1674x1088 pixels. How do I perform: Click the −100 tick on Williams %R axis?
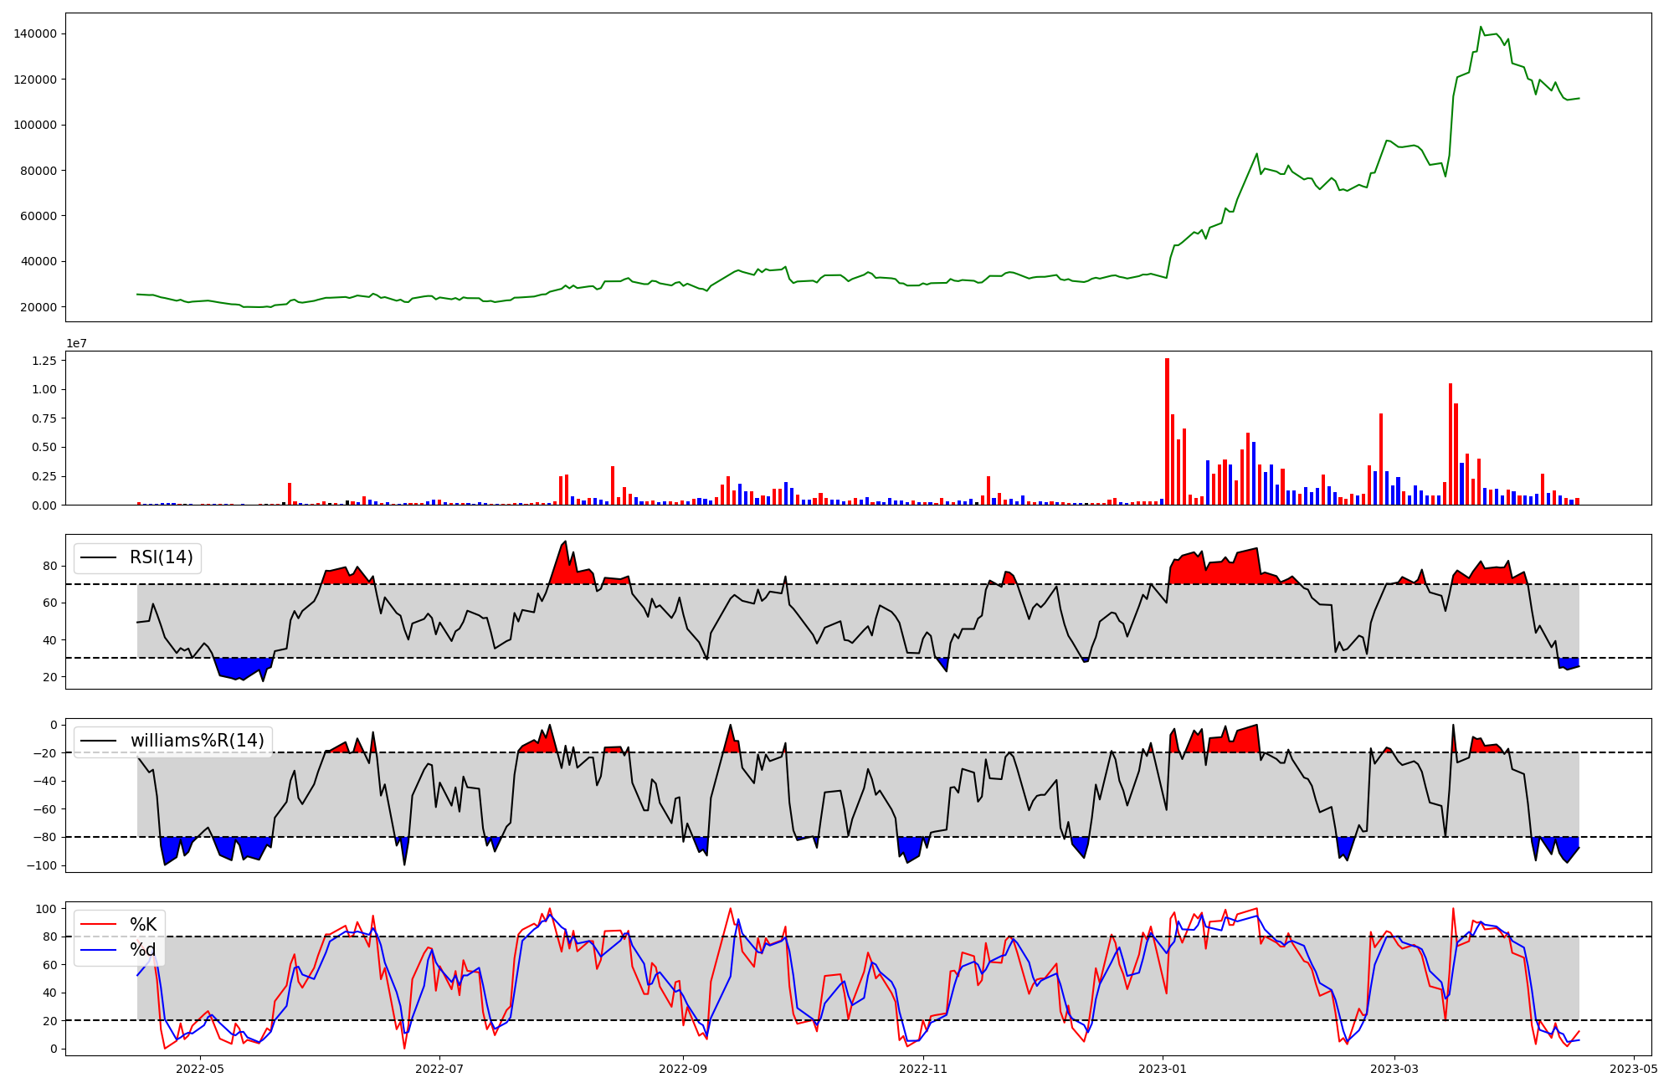tap(40, 865)
